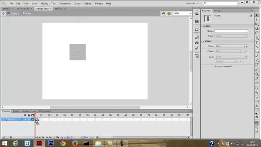Select the Paint Bucket tool
This screenshot has width=261, height=147.
point(257,74)
